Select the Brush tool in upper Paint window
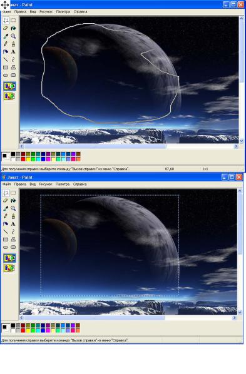Viewport: 246px width, 374px height. click(13, 44)
